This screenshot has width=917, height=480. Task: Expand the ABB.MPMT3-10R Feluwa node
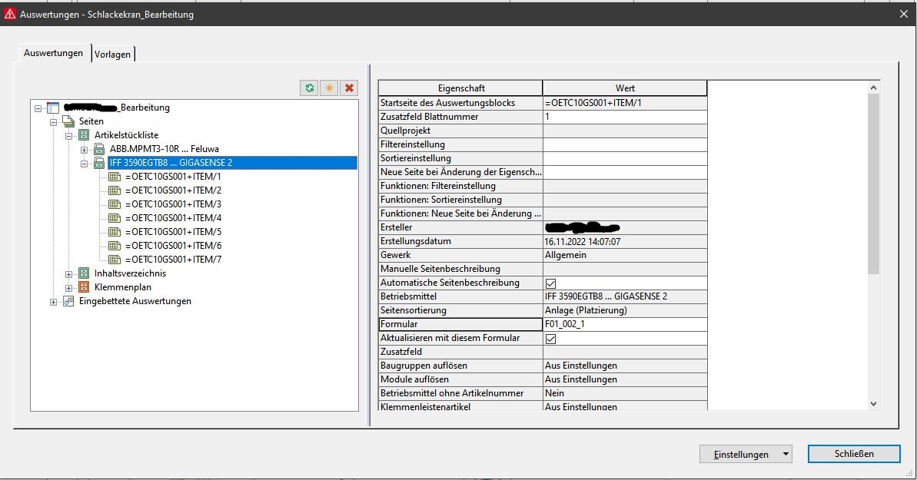(85, 149)
